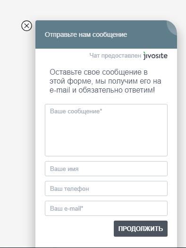Click the "Отправьте нам сообщение" header bar

(x=106, y=34)
